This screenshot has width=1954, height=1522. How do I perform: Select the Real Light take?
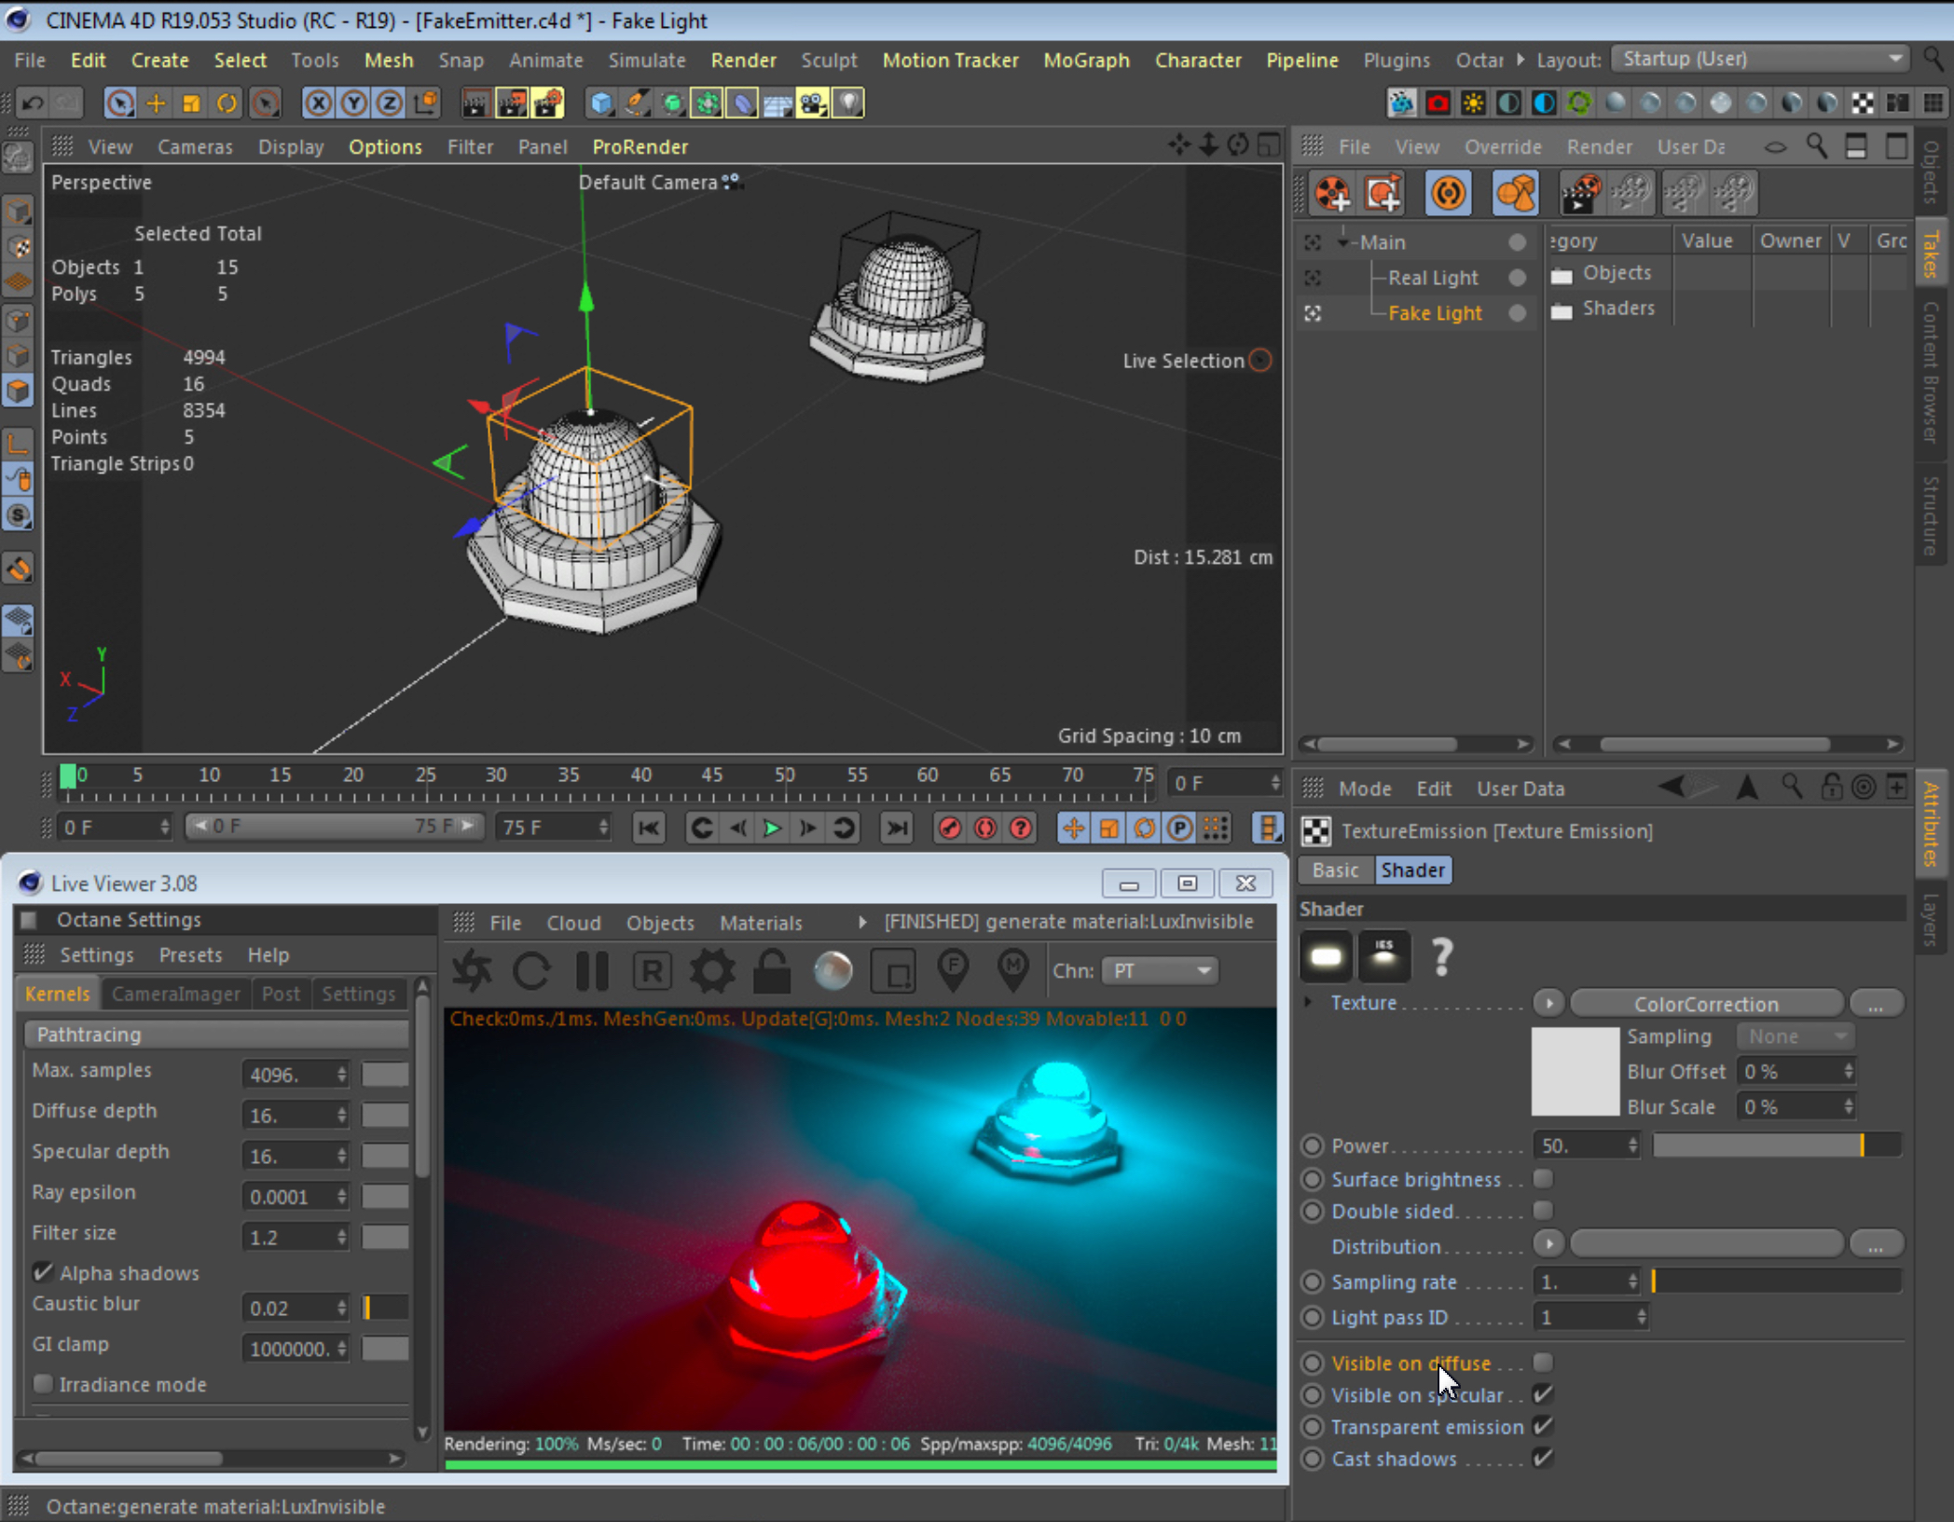[1432, 278]
